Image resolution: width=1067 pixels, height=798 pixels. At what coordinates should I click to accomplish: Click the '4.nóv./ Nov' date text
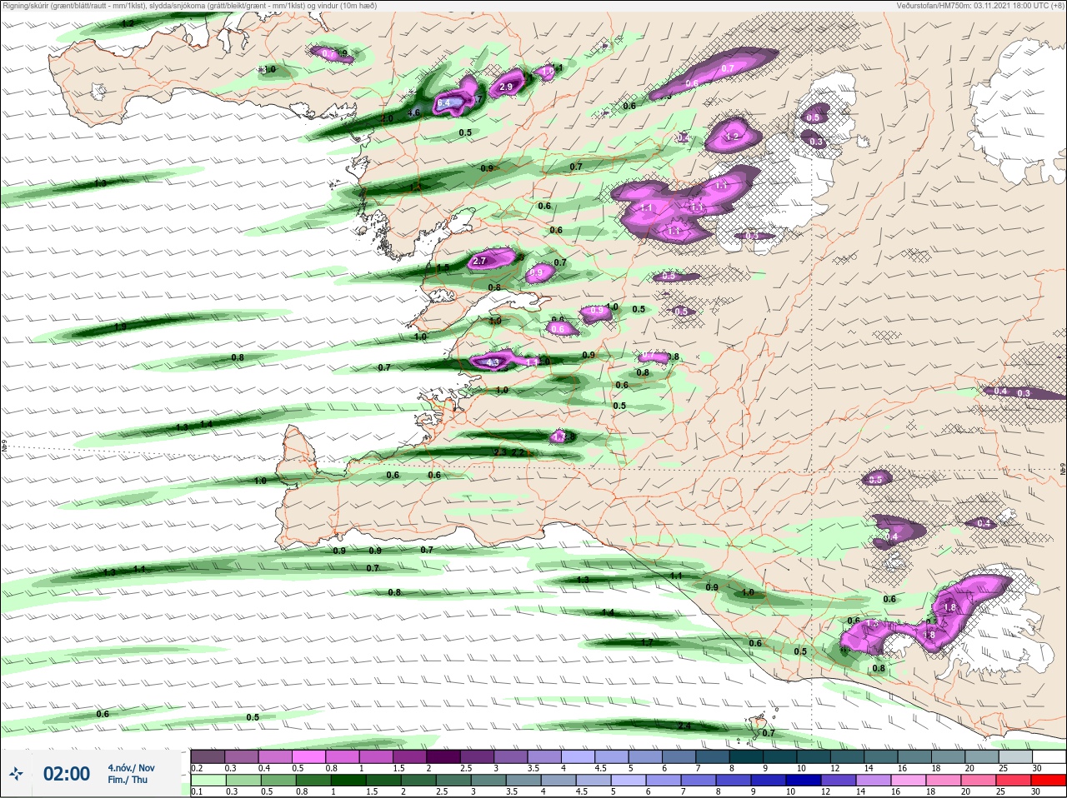(131, 768)
